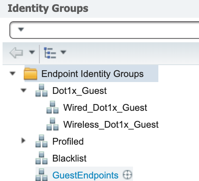This screenshot has height=181, width=199.
Task: Collapse the Dot1x_Guest tree node
Action: [x=24, y=90]
